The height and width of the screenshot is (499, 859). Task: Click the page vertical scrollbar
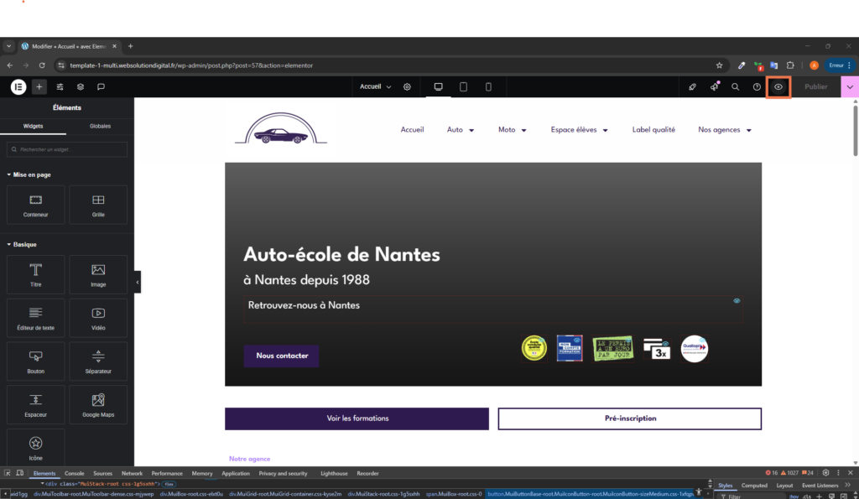tap(855, 130)
